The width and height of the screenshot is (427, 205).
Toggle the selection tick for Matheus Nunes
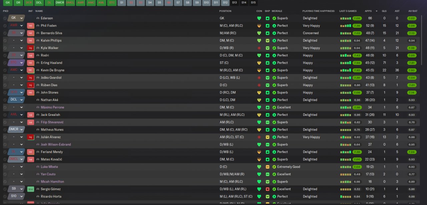[5, 130]
